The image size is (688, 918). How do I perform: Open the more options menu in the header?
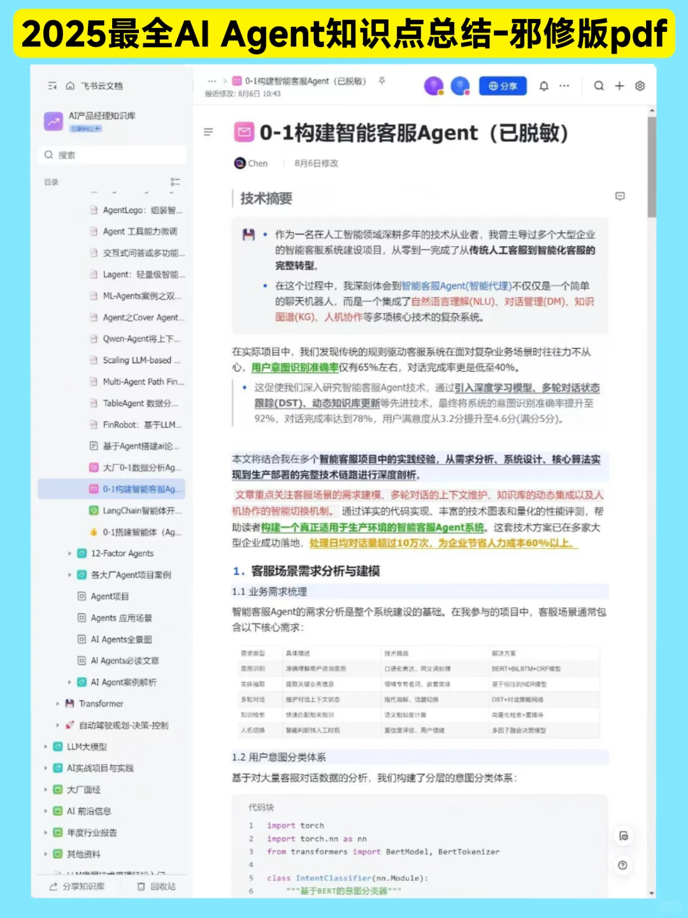point(564,85)
